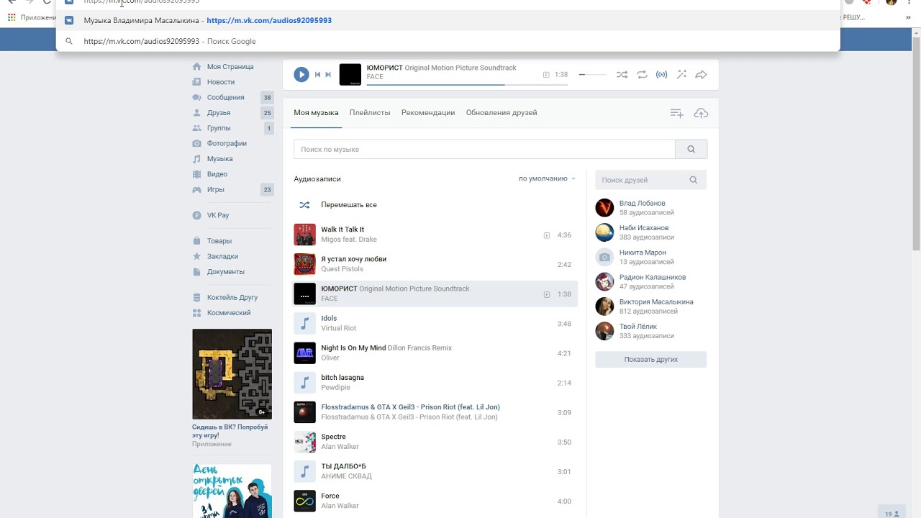
Task: Open the add playlist icon
Action: (x=676, y=113)
